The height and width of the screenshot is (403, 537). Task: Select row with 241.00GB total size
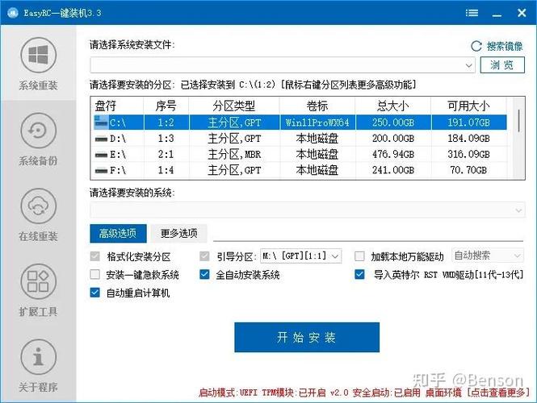coord(299,170)
